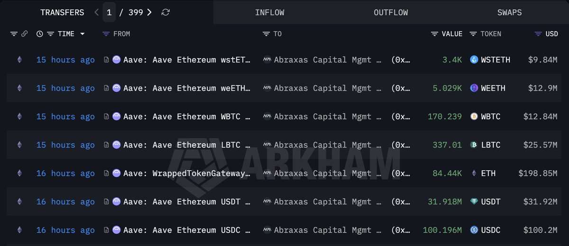The image size is (569, 246).
Task: Click the clock icon beside TIME
Action: pos(40,34)
